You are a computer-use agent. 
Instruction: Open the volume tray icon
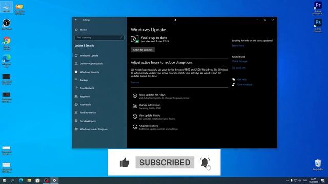(299, 180)
